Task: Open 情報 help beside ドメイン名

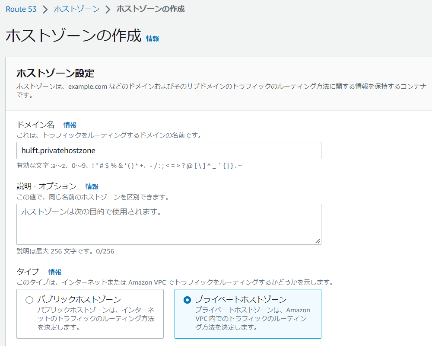Action: click(69, 125)
